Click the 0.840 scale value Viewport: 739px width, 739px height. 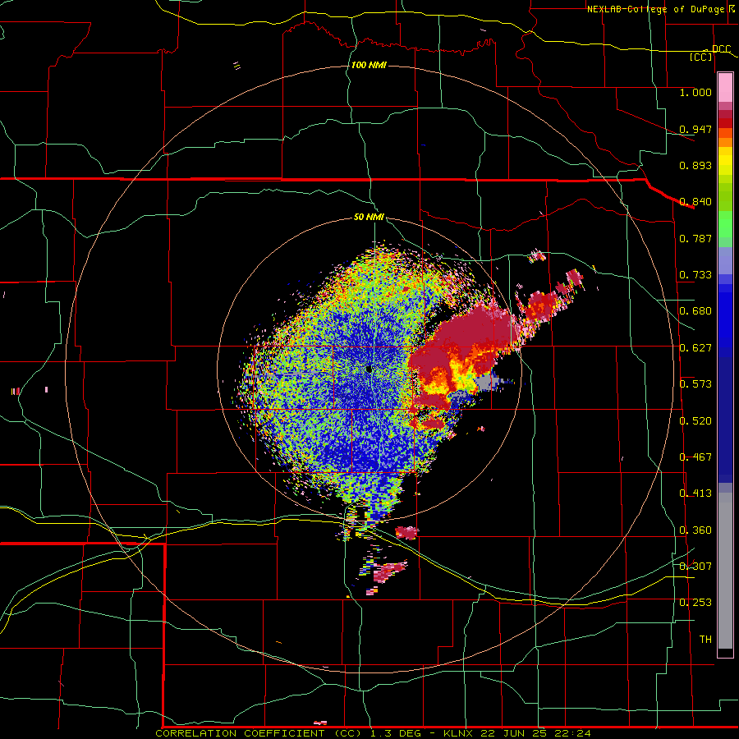[695, 202]
